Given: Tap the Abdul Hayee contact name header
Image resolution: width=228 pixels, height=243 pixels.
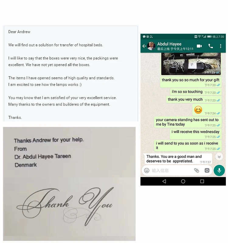Looking at the screenshot, I should pyautogui.click(x=169, y=44).
